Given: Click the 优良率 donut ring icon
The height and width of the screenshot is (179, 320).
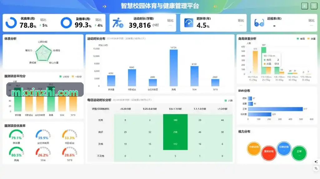Looking at the screenshot, I should click(x=11, y=23).
